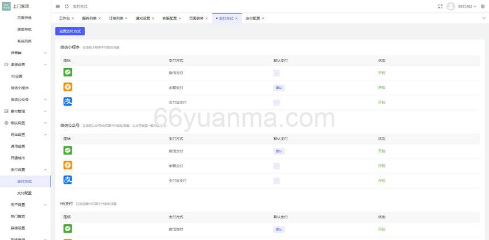Toggle fullscreen mode icon in header
The width and height of the screenshot is (489, 240).
pos(440,7)
